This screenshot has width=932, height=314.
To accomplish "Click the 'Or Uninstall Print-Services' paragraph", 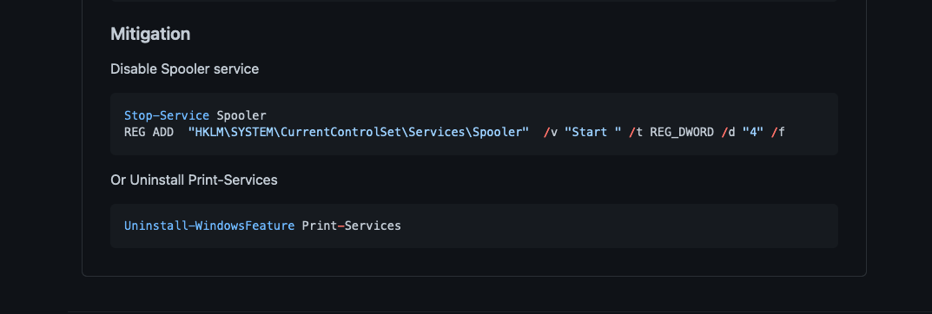I will click(x=194, y=180).
